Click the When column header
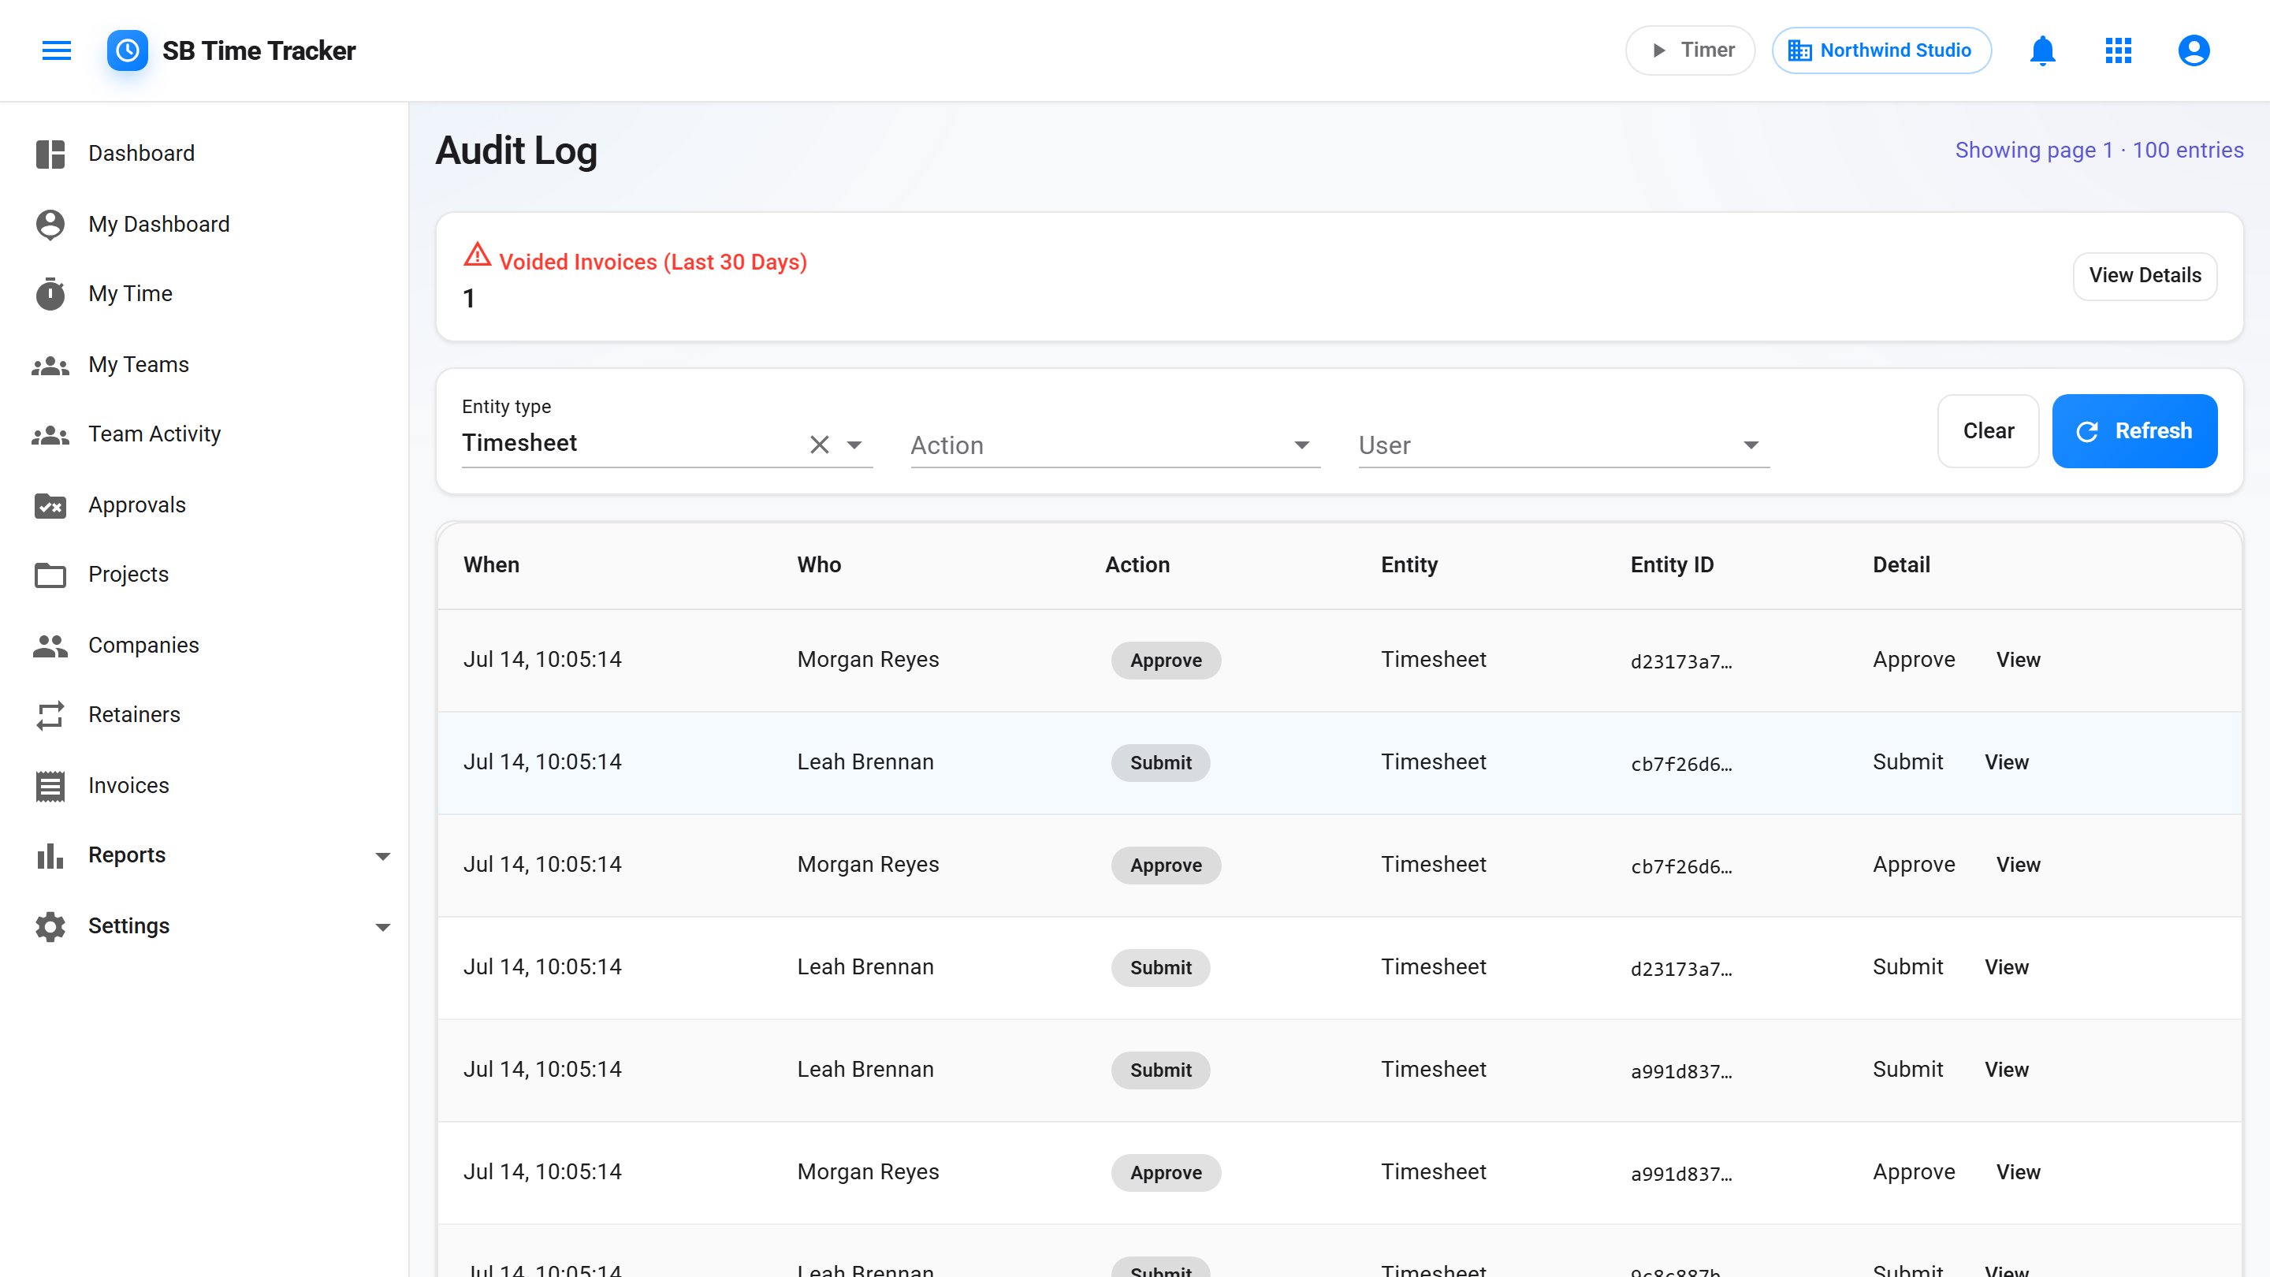Viewport: 2270px width, 1277px height. 491,565
